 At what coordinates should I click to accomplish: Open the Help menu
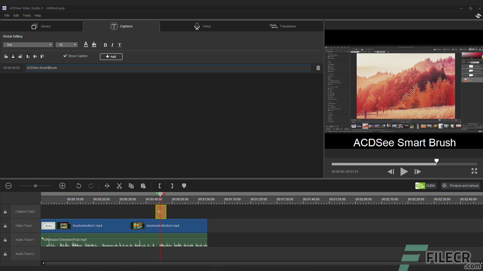[38, 15]
